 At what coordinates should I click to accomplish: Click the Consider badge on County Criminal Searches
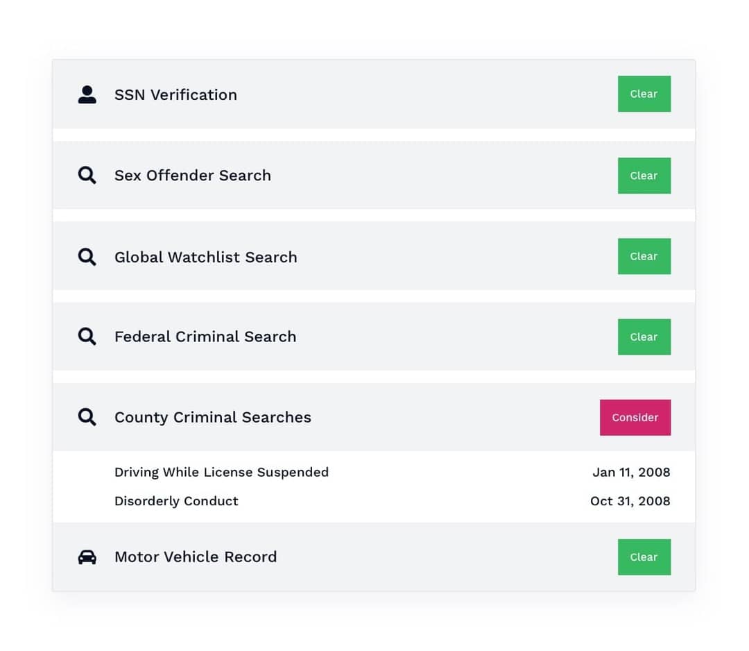point(635,417)
